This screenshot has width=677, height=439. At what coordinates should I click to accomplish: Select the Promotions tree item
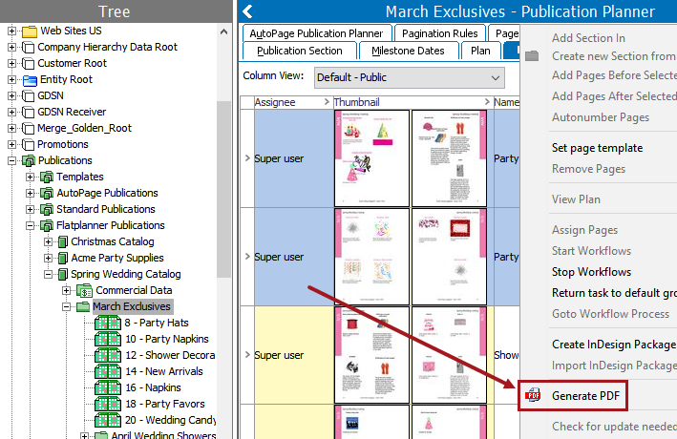click(63, 145)
